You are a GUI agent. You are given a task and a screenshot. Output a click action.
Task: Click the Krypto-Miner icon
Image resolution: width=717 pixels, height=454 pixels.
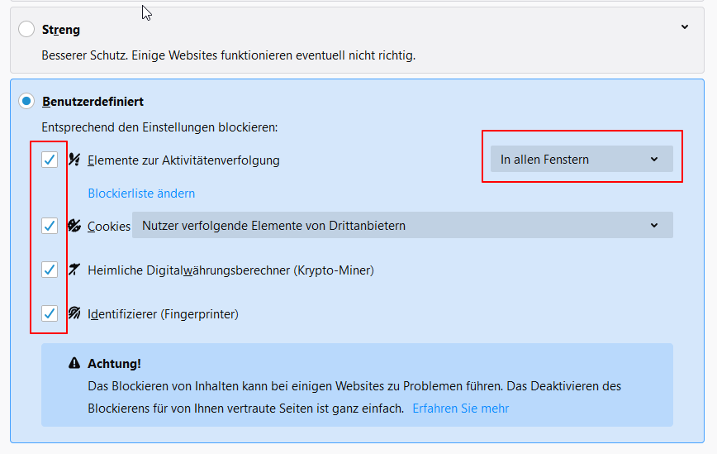click(x=74, y=270)
